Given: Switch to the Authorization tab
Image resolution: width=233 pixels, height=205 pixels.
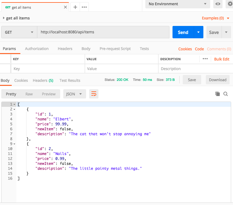Looking at the screenshot, I should tap(37, 49).
